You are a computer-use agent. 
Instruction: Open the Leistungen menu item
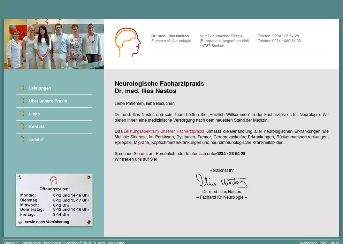point(40,88)
